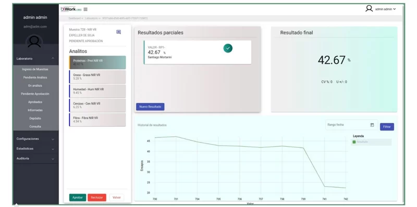Click the top bar user profile icon
Image resolution: width=417 pixels, height=207 pixels.
pos(369,9)
